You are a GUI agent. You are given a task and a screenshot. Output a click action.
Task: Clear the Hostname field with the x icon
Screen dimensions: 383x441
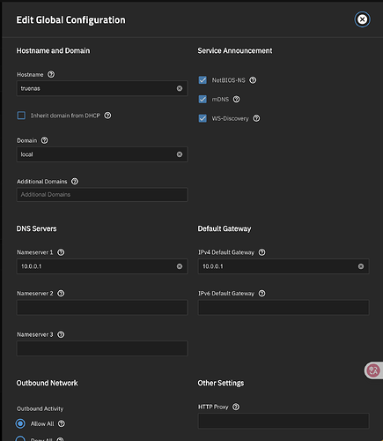[180, 88]
